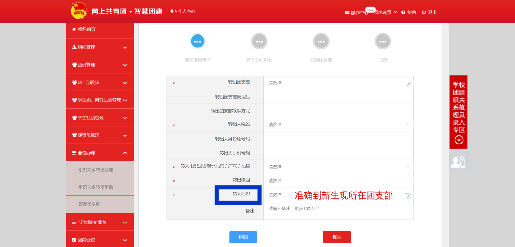
Task: Collapse the 业务办理 sidebar menu
Action: coord(100,153)
